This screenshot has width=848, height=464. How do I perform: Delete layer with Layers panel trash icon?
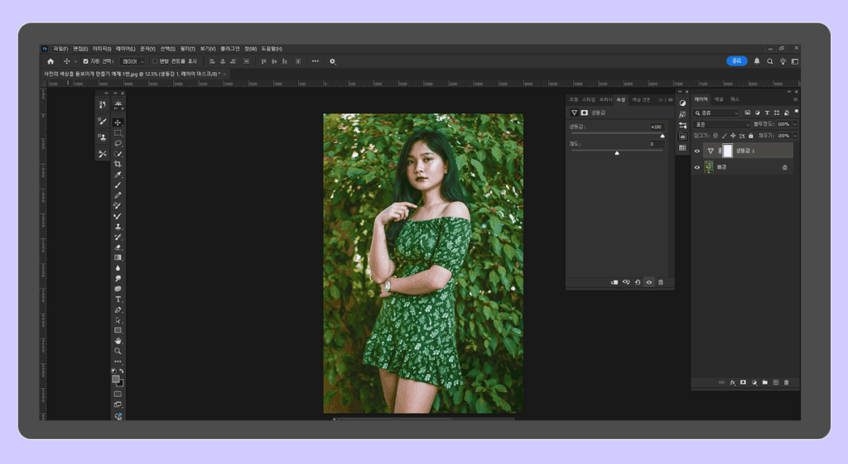tap(787, 382)
